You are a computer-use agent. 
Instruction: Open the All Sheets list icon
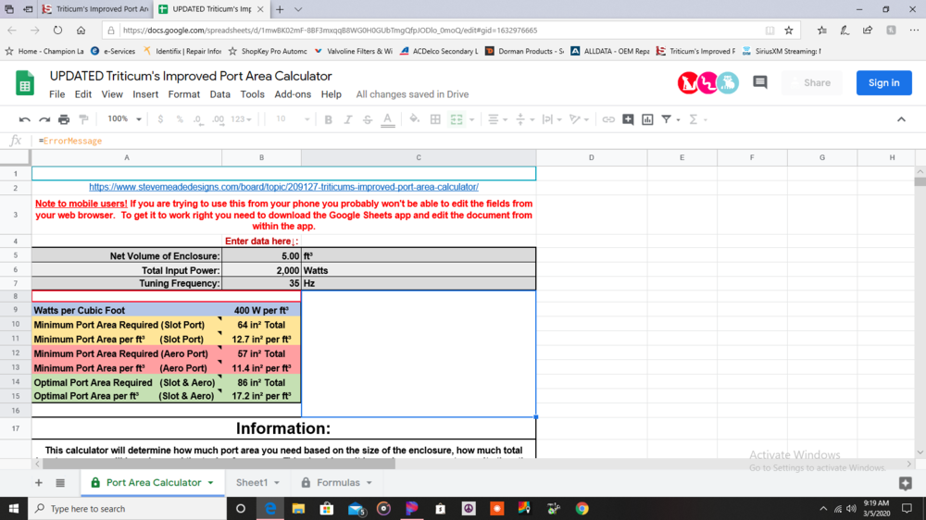point(60,483)
